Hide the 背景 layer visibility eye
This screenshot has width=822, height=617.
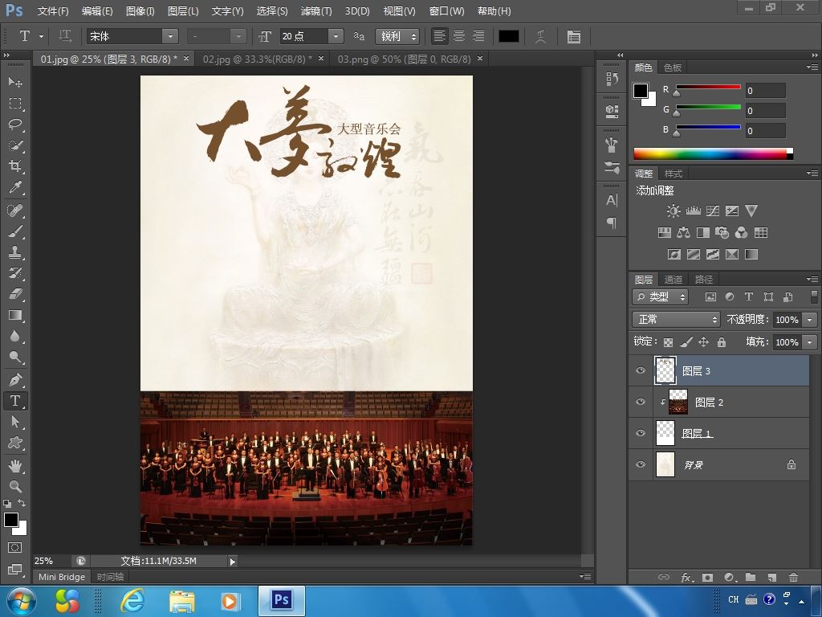pyautogui.click(x=641, y=465)
